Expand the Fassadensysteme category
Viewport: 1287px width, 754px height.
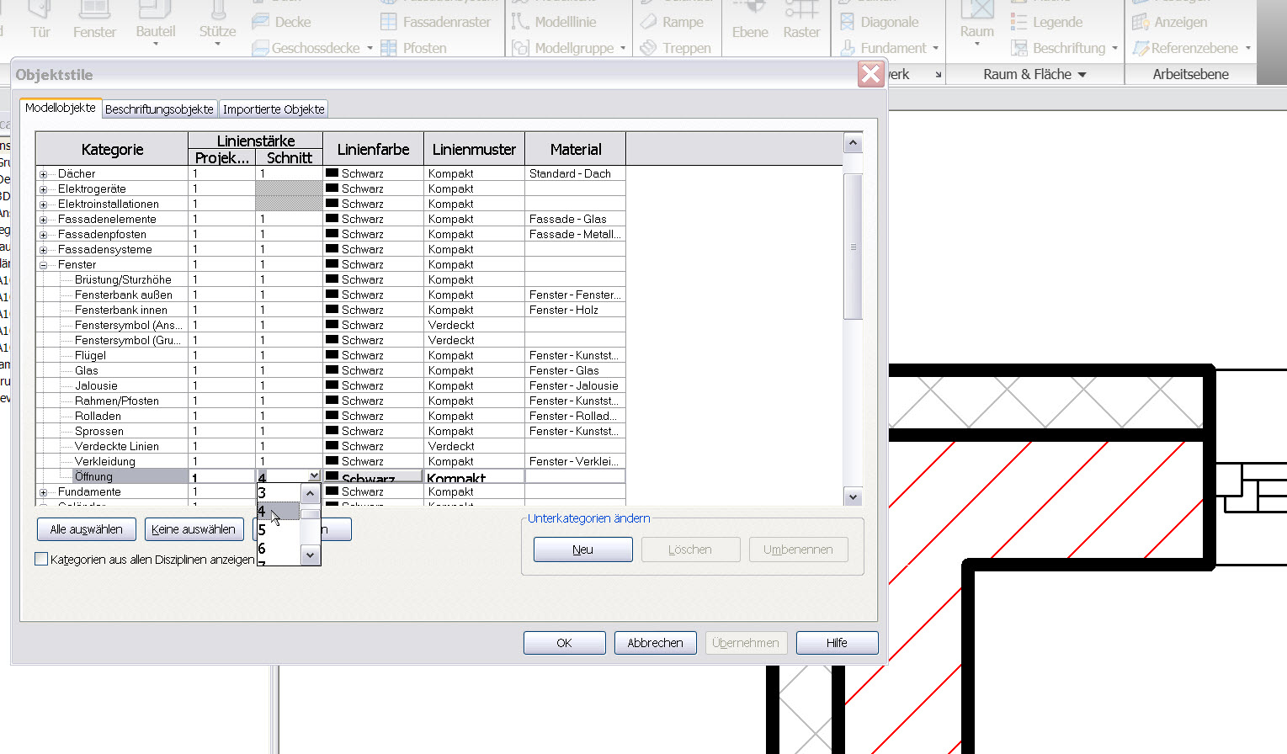tap(43, 250)
